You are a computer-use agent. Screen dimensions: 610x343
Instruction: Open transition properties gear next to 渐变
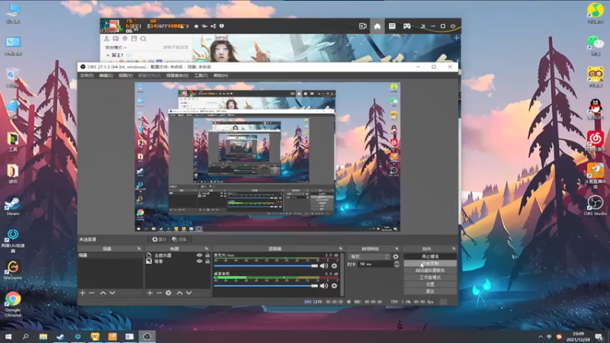point(396,257)
